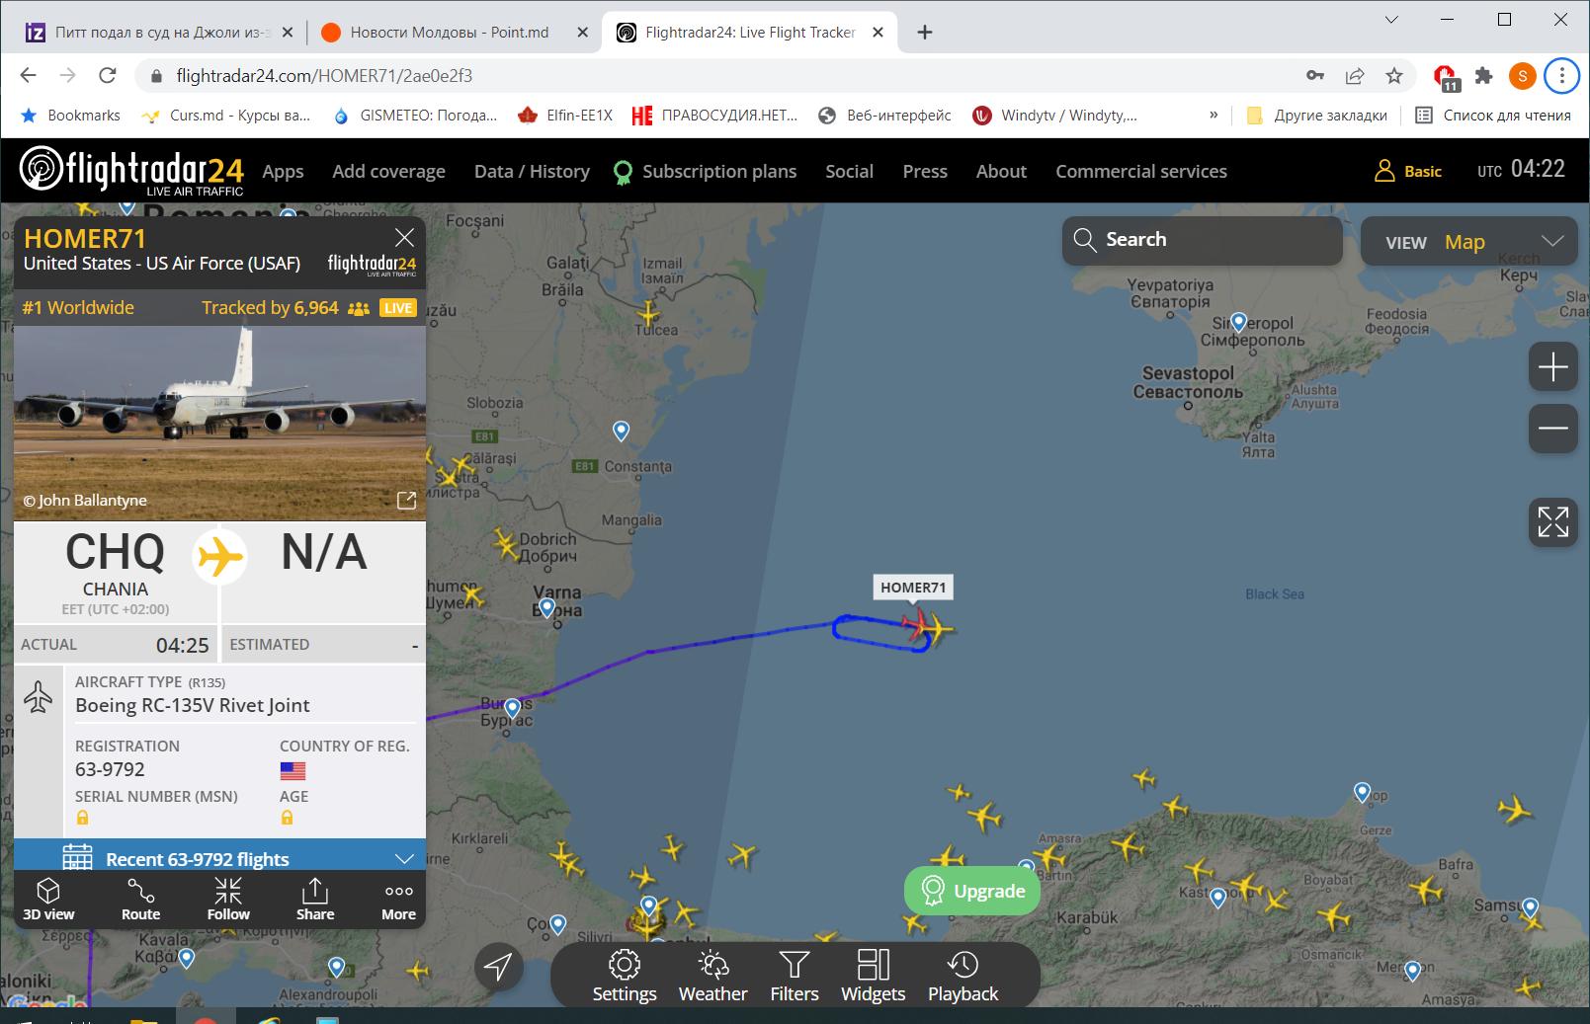This screenshot has width=1590, height=1024.
Task: Open the Widgets panel
Action: click(x=874, y=977)
